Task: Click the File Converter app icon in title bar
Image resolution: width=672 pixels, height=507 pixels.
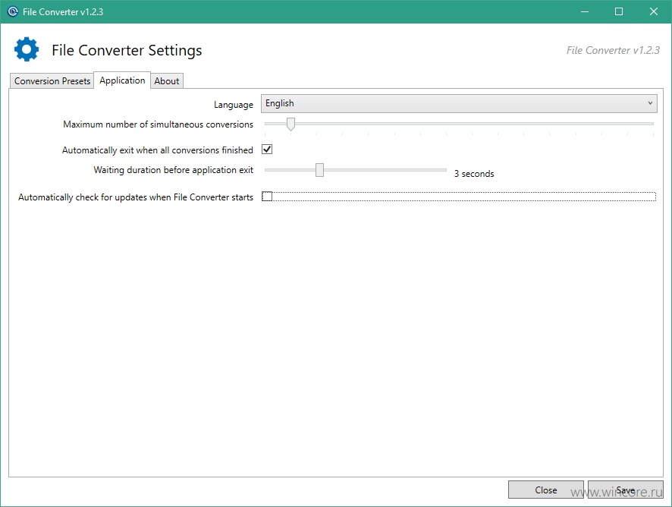Action: (x=13, y=11)
